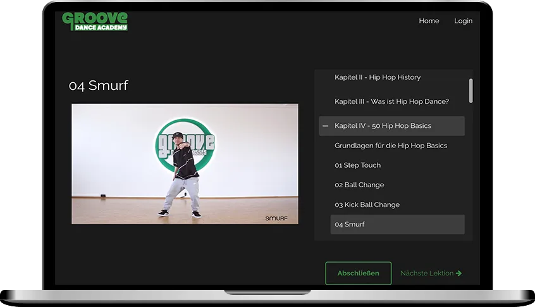Click the Groove Dance Academy logo
Viewport: 535px width, 307px height.
[95, 21]
